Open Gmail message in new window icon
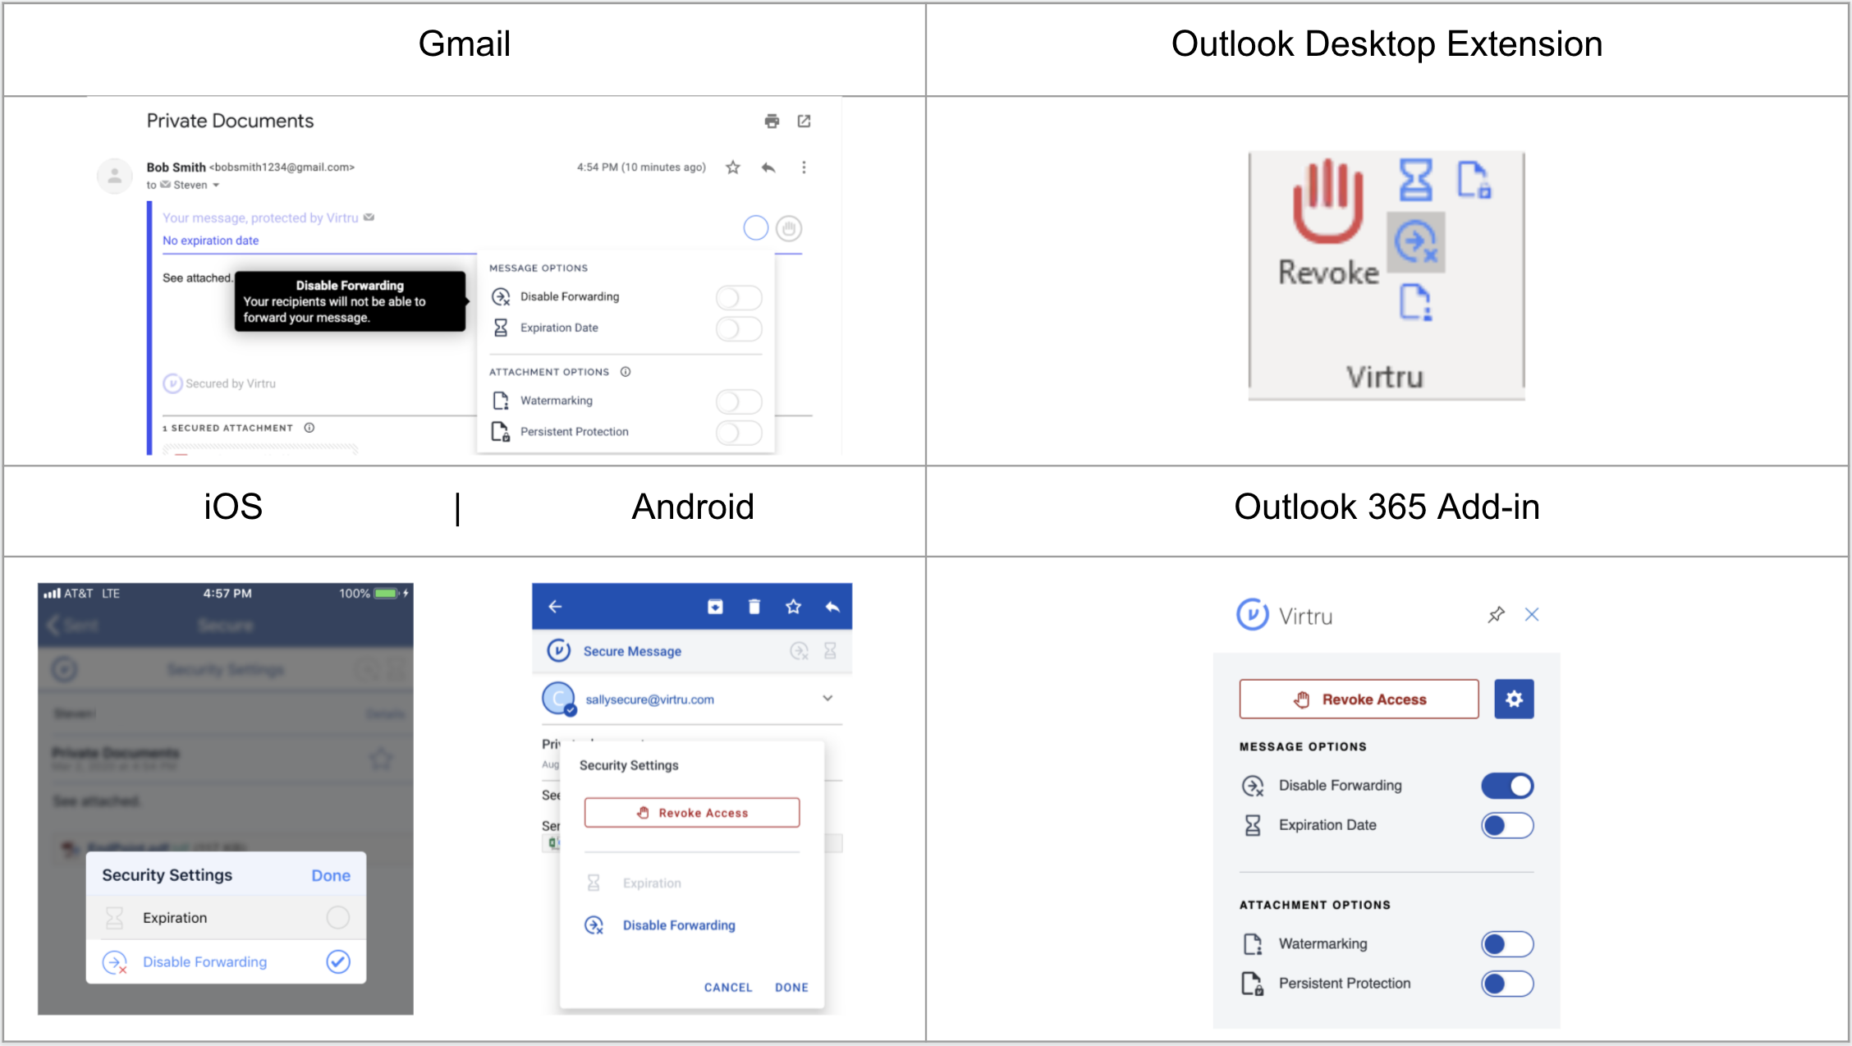Screen dimensions: 1852x1046 pos(804,122)
